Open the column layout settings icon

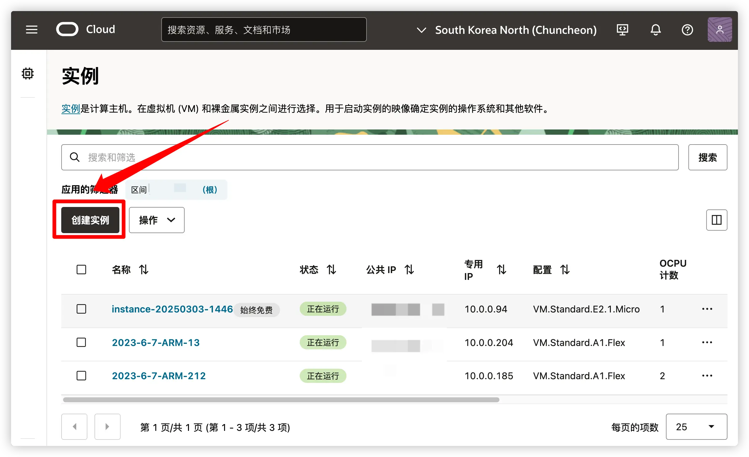[x=716, y=220]
